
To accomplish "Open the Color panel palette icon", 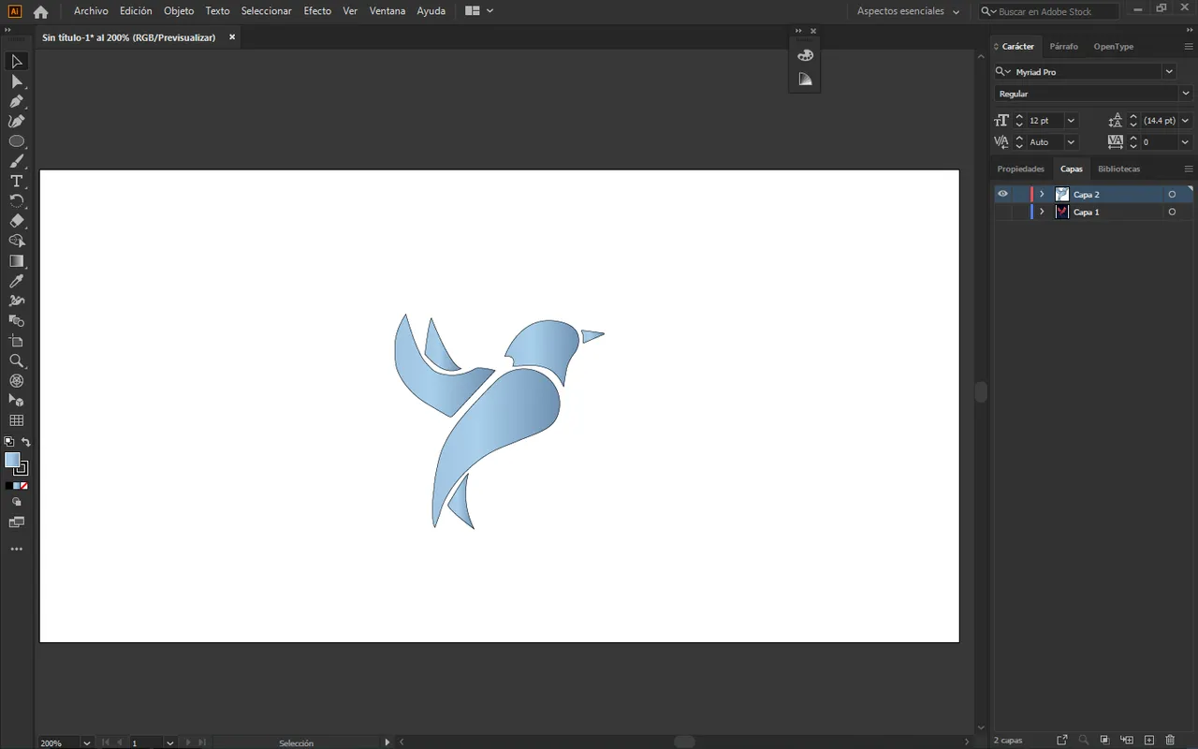I will point(805,55).
